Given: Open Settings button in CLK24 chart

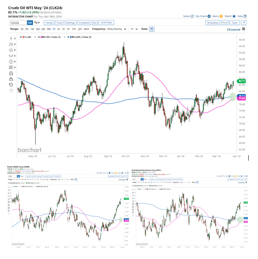Looking at the screenshot, I should coord(70,23).
